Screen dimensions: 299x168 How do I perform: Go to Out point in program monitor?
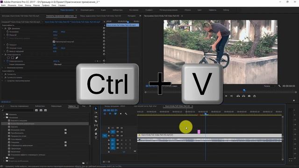pos(231,96)
